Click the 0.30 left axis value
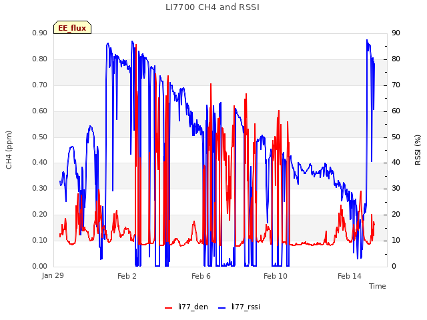The width and height of the screenshot is (427, 320). [40, 188]
